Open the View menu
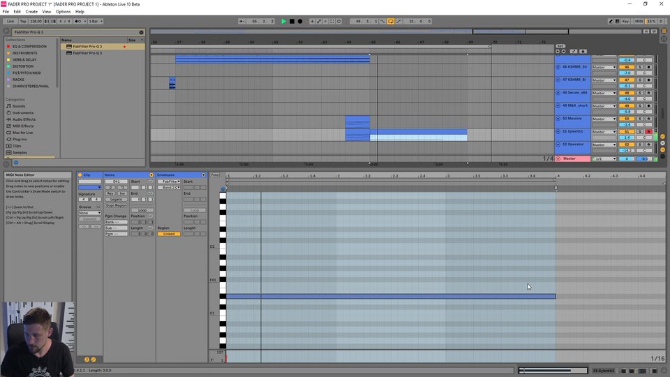The width and height of the screenshot is (670, 377). 47,12
